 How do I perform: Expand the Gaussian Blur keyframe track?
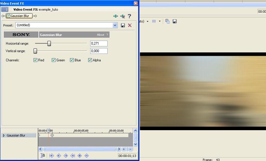click(4, 135)
